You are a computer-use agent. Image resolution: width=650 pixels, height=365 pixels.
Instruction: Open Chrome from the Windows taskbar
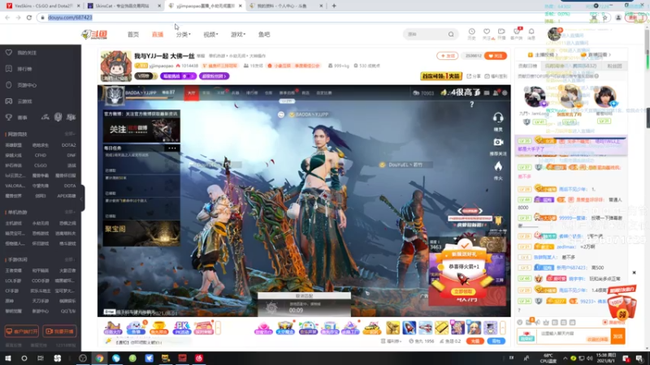point(99,359)
